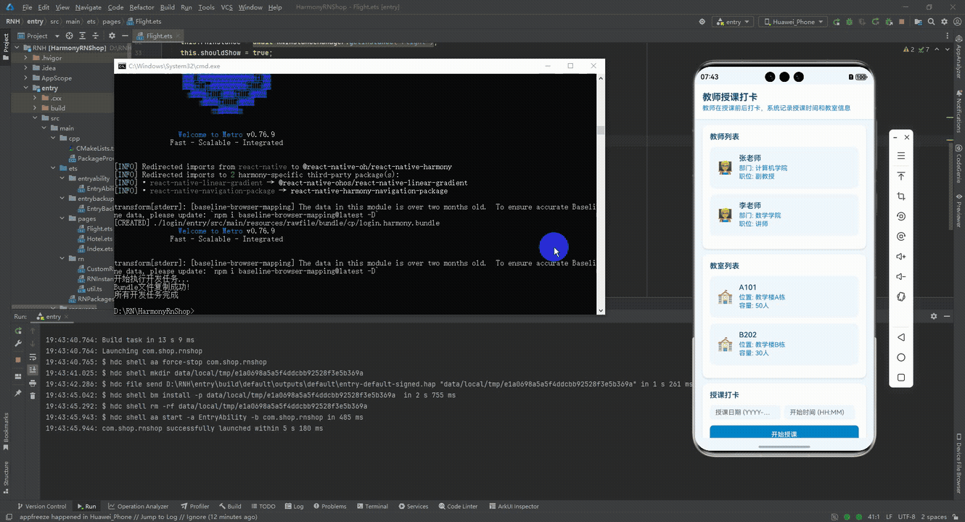
Task: Click emulator recent apps square button
Action: click(x=901, y=377)
